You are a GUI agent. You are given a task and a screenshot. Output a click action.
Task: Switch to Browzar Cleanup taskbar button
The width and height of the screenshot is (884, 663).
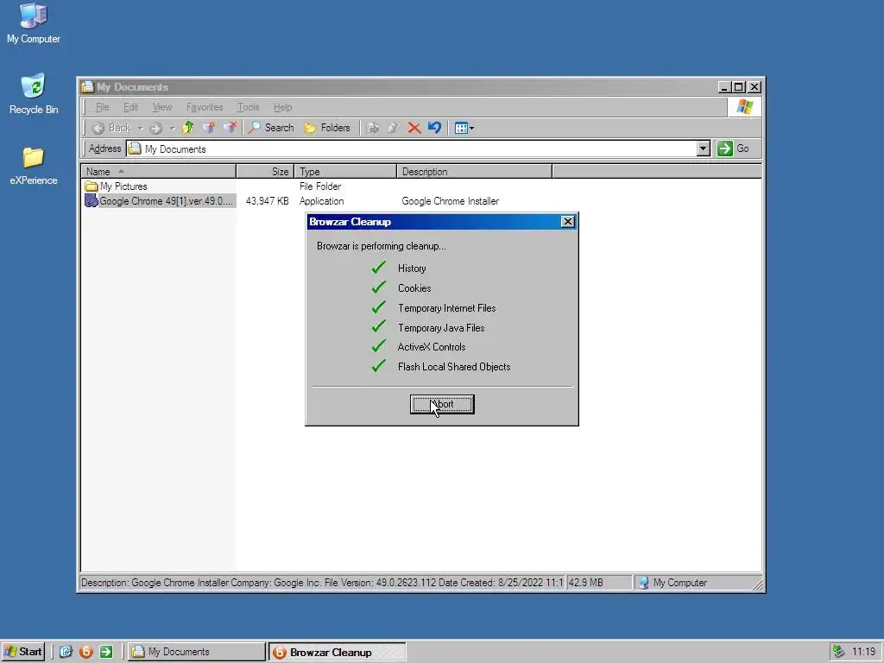point(338,653)
